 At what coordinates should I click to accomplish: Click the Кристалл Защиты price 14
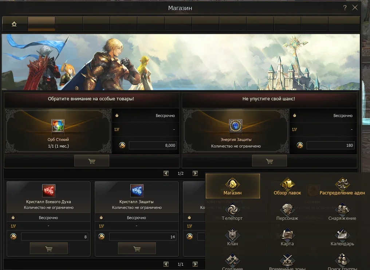pyautogui.click(x=142, y=237)
